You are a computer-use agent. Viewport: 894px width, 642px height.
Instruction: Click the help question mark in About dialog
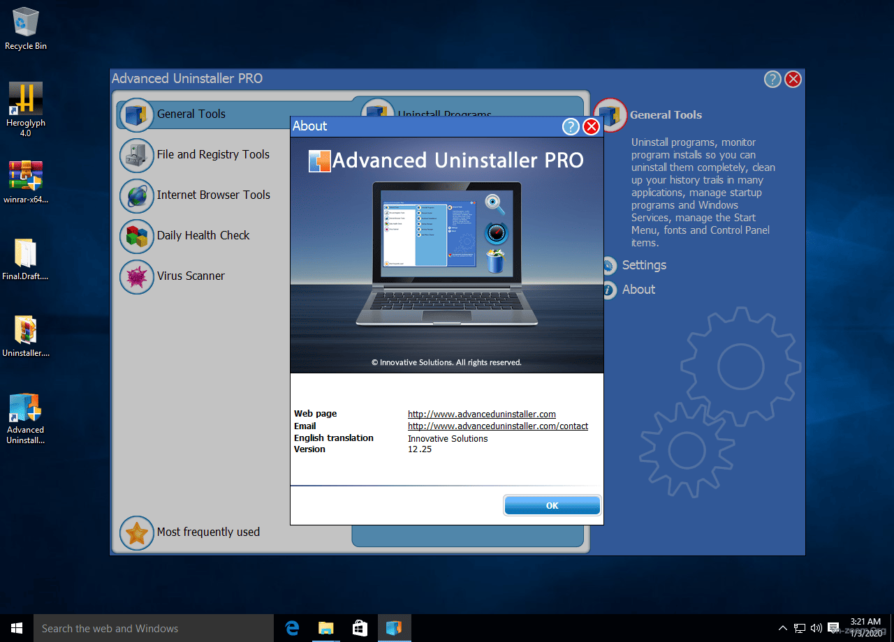[571, 126]
